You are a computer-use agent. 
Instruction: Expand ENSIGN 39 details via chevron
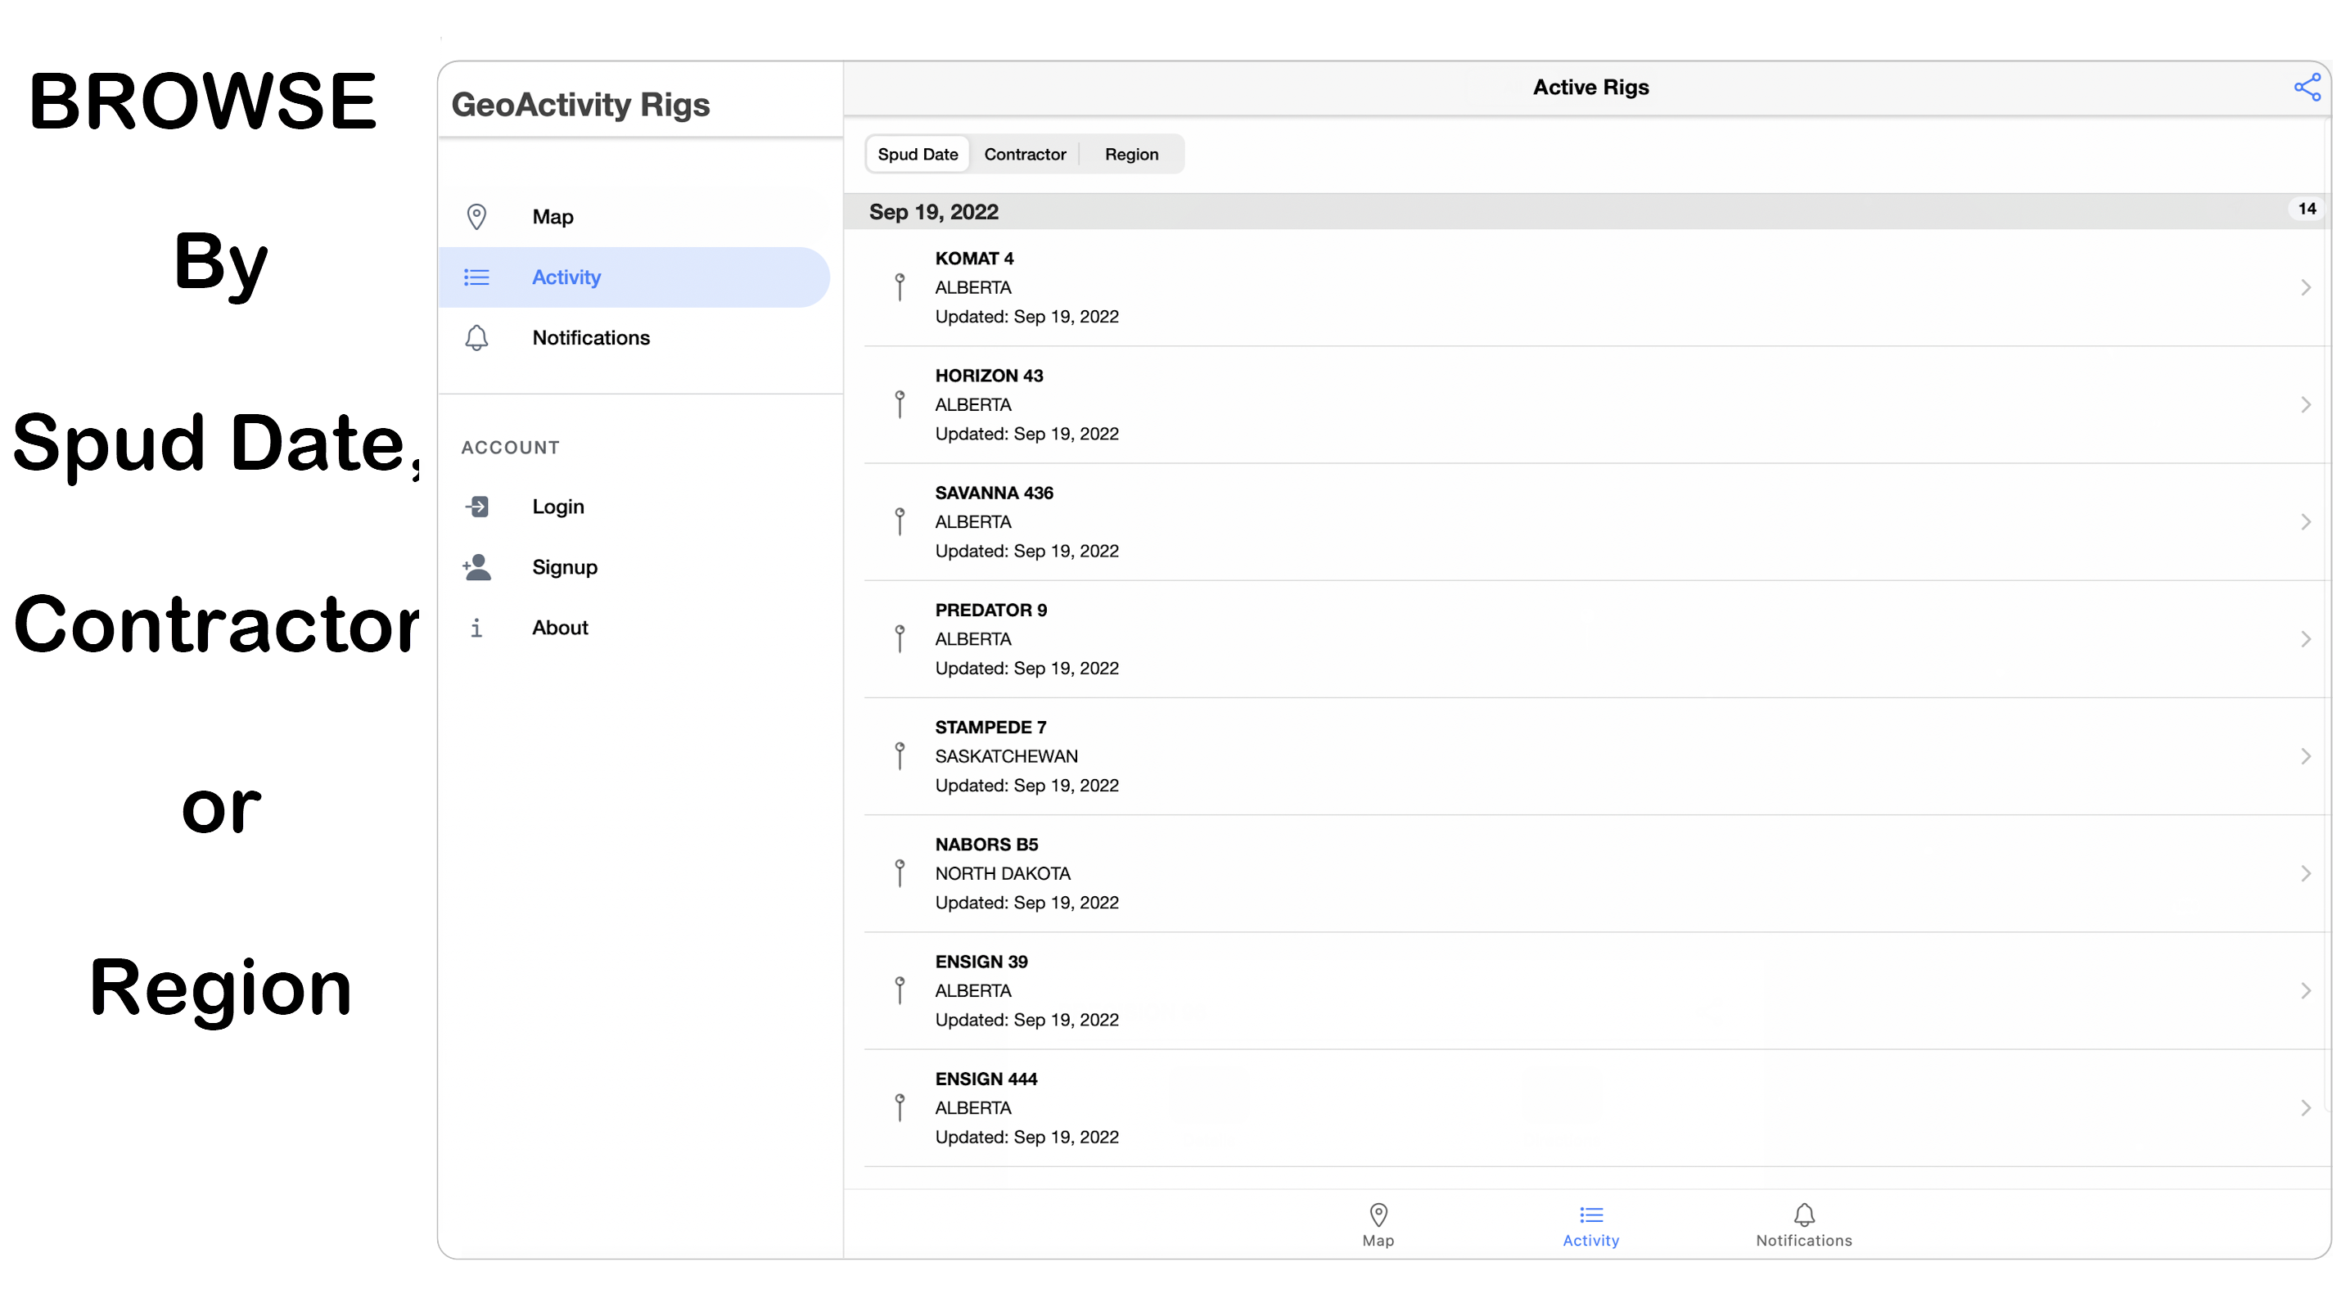(2306, 990)
